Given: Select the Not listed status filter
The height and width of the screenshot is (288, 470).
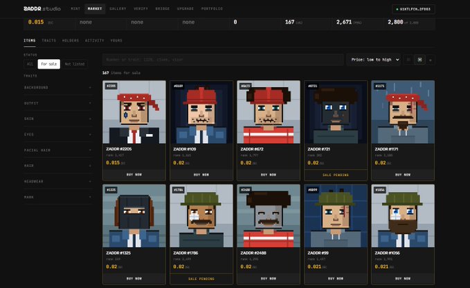Looking at the screenshot, I should (75, 64).
